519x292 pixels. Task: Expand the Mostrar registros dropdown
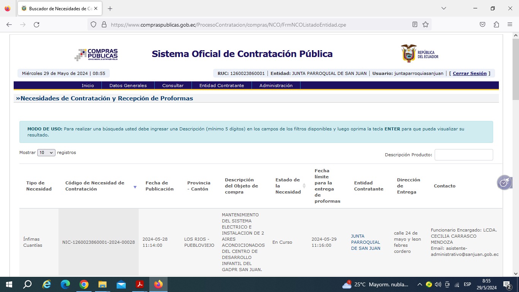point(46,153)
